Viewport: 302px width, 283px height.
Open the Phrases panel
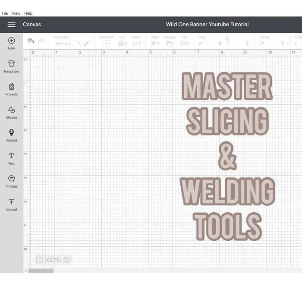12,179
